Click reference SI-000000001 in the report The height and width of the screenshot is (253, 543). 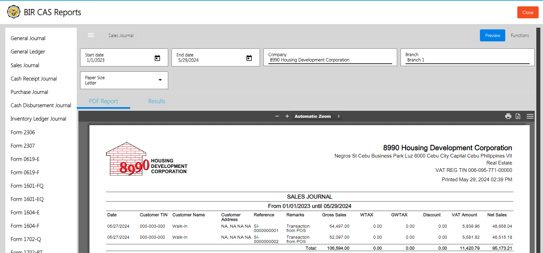(x=266, y=228)
